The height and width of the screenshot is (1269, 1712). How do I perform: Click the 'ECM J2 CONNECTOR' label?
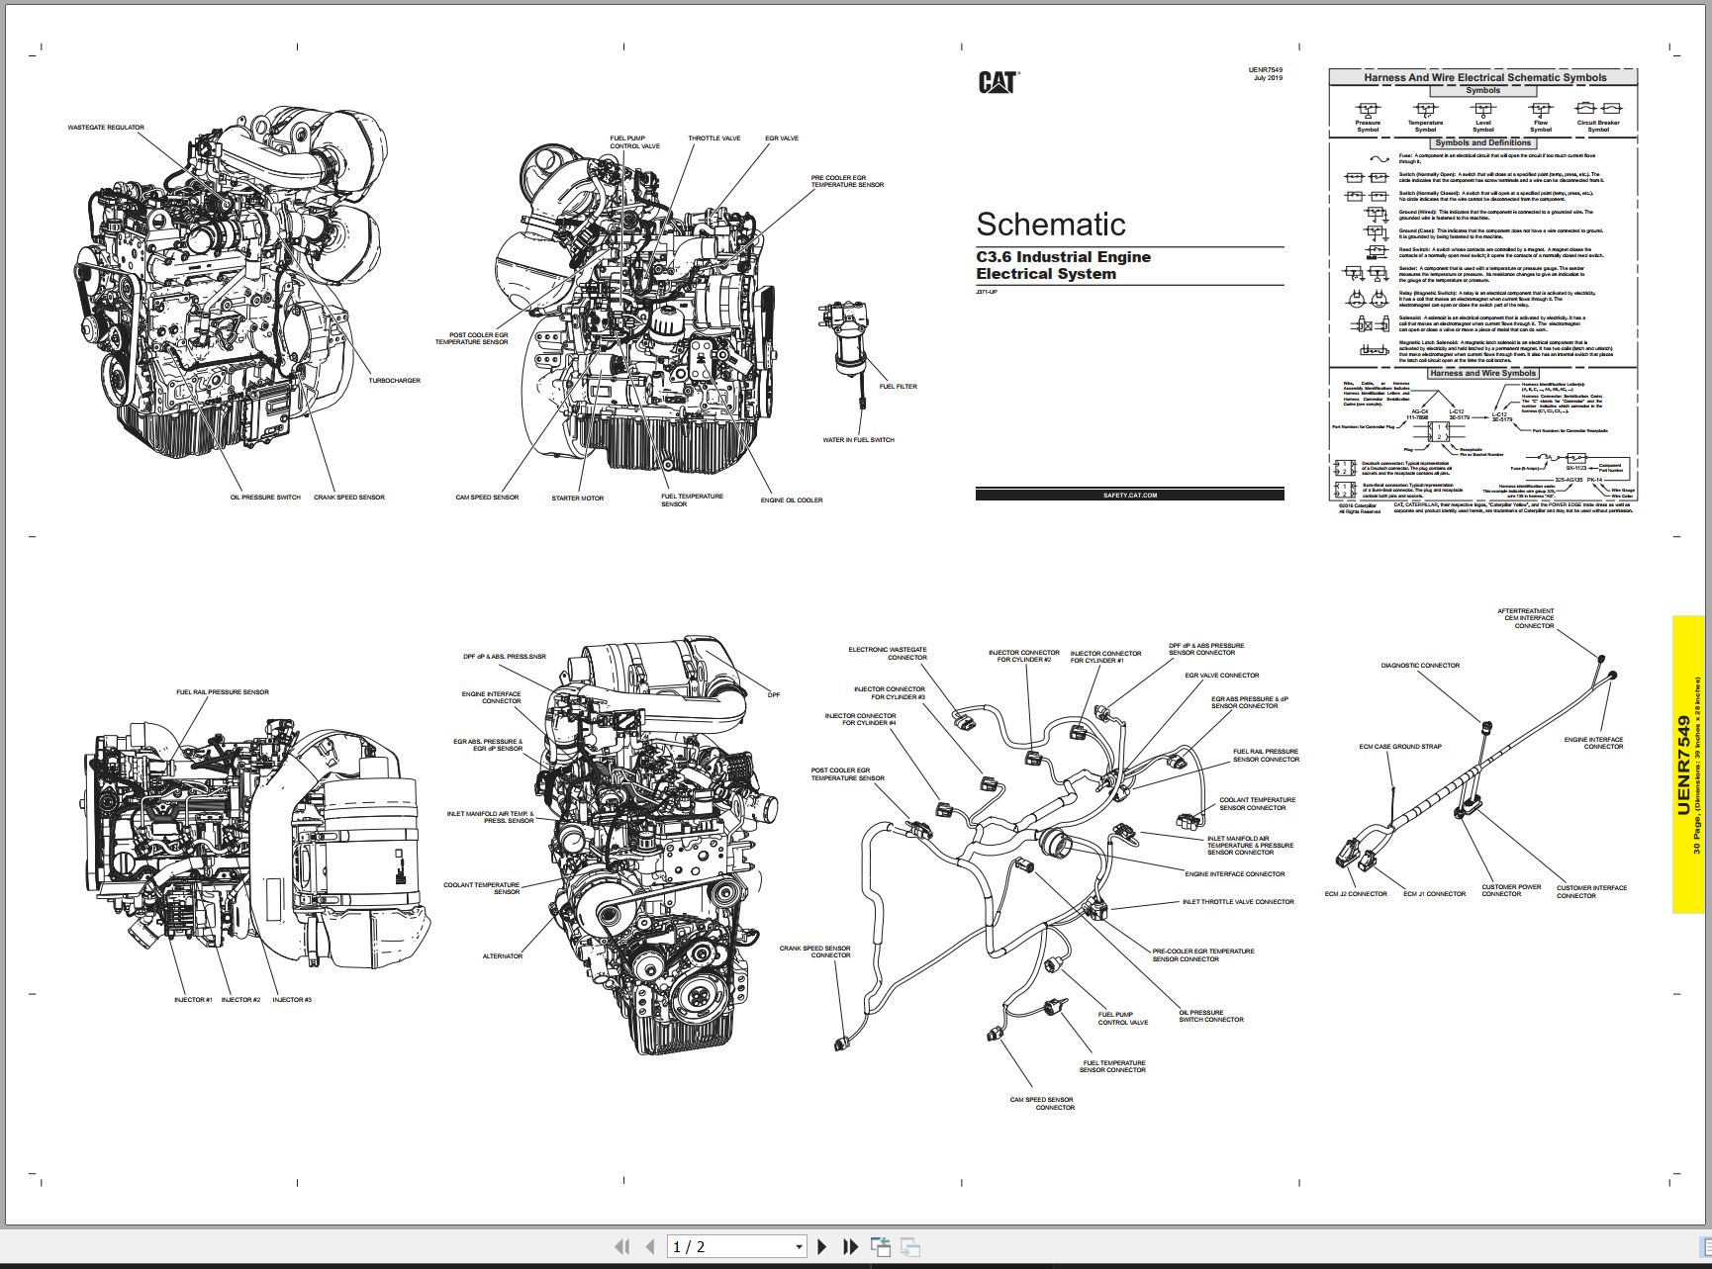pyautogui.click(x=1356, y=894)
